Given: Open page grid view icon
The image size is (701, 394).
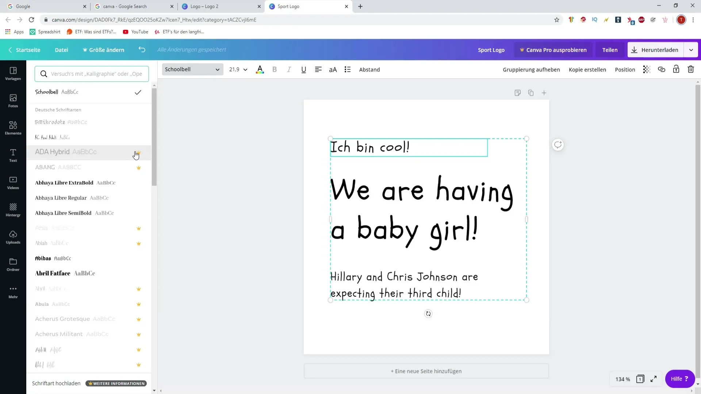Looking at the screenshot, I should click(x=640, y=379).
